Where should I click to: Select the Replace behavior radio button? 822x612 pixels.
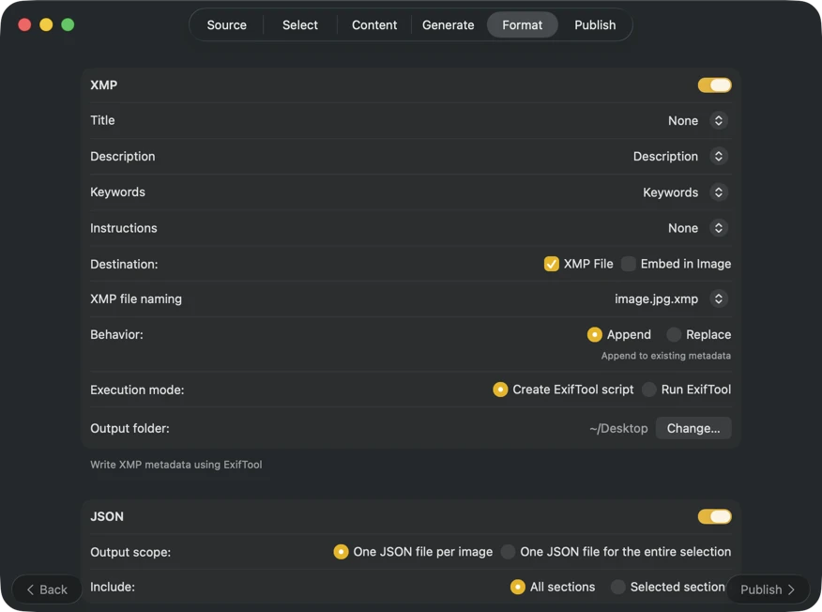point(674,334)
